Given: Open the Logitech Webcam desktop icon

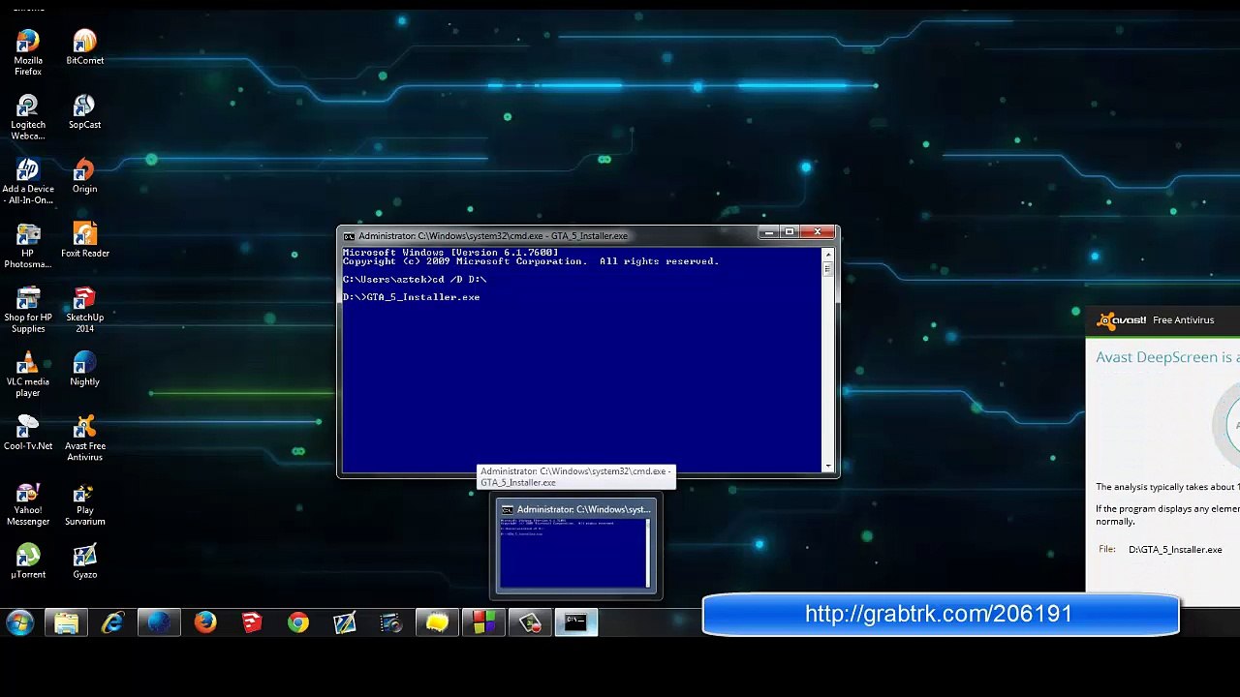Looking at the screenshot, I should [x=28, y=117].
